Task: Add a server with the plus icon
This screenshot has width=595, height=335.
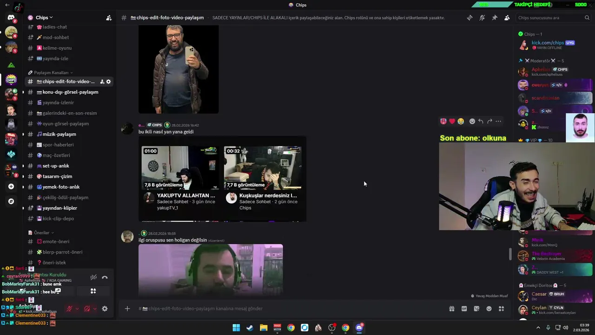Action: tap(11, 187)
